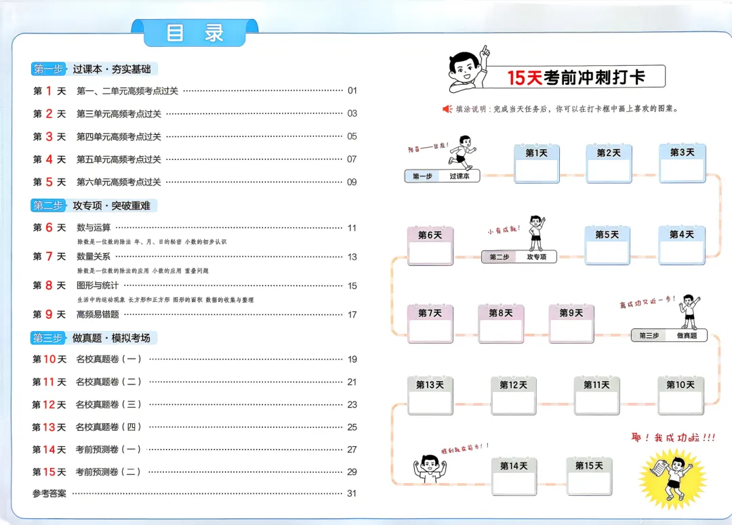Click page number 31 beside 参考答案

pos(352,493)
